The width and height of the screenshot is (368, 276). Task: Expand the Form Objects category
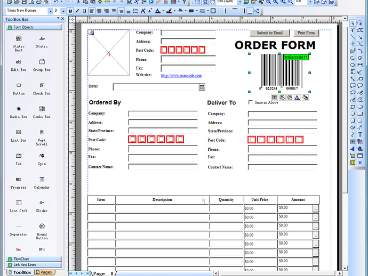coord(34,27)
